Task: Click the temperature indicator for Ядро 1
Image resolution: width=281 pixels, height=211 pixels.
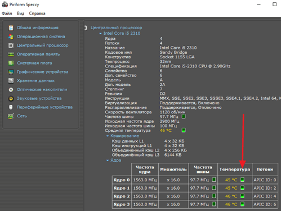Action: click(x=242, y=187)
